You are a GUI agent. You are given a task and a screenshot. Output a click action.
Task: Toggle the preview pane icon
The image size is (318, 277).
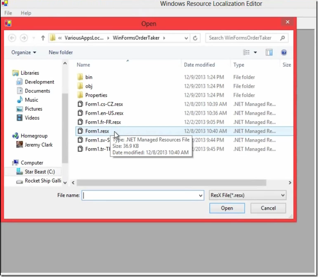pos(269,52)
